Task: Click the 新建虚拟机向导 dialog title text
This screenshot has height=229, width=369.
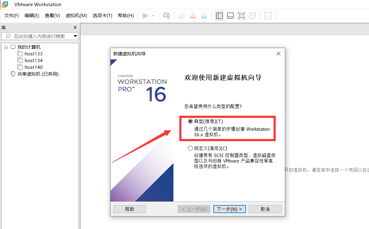Action: click(x=129, y=54)
